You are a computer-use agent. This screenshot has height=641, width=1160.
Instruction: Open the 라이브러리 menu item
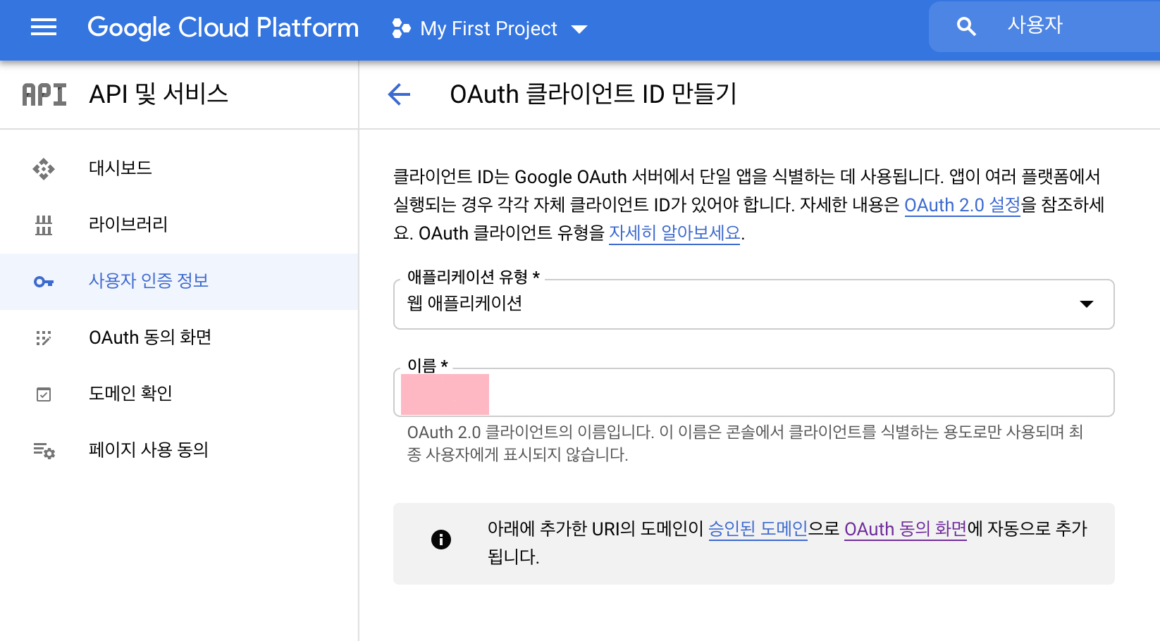(179, 225)
